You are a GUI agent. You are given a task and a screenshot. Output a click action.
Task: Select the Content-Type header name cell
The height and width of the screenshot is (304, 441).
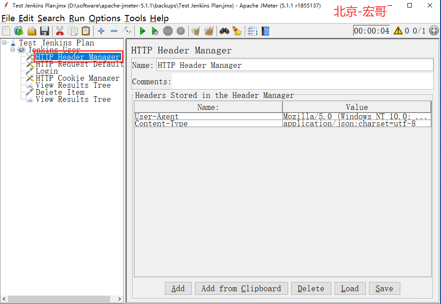click(x=208, y=124)
